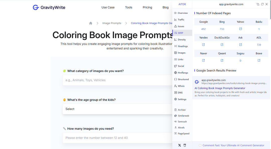Click Google indexed count 492
Screen dimensions: 271x149
pos(204,29)
